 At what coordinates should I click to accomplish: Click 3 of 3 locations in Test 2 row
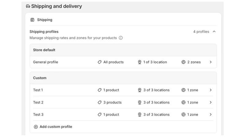coord(156,102)
